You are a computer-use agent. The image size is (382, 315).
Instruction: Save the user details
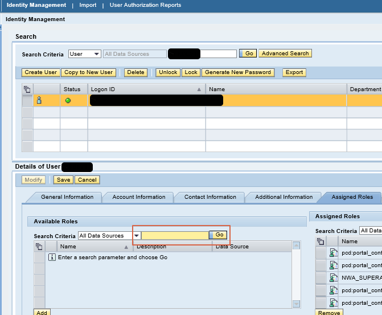63,180
